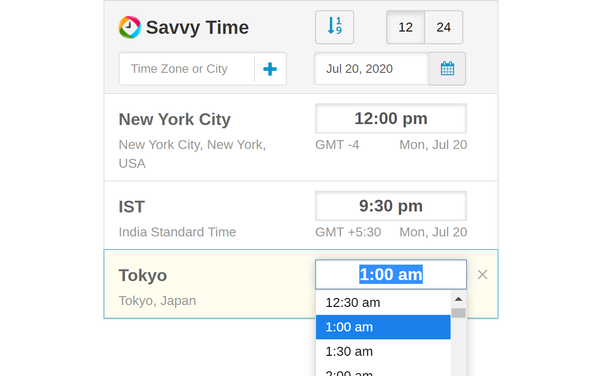The image size is (602, 376).
Task: Choose 1:30 am in the dropdown
Action: click(349, 352)
